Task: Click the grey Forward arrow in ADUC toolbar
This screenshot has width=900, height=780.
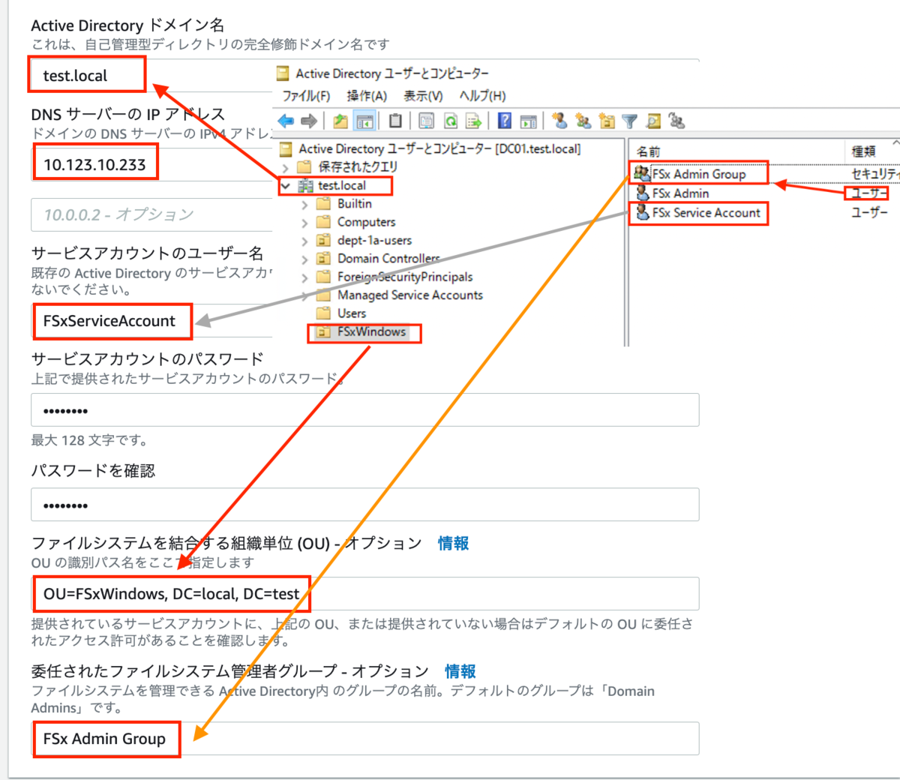Action: (309, 121)
